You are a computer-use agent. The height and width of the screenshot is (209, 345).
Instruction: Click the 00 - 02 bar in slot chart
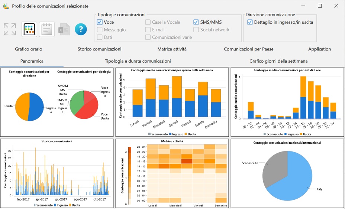tap(251, 111)
